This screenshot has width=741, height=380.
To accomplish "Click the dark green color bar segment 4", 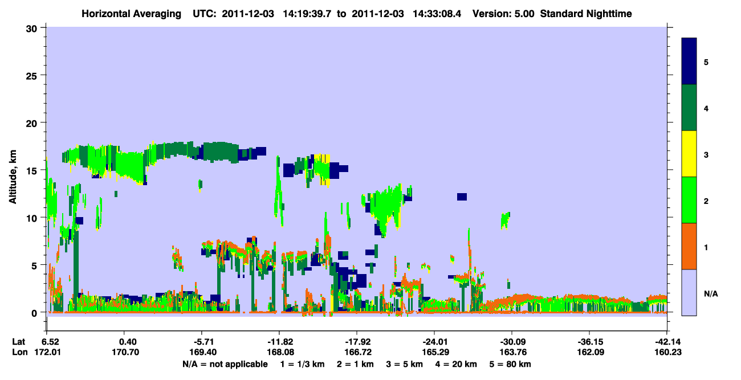I will pyautogui.click(x=689, y=108).
